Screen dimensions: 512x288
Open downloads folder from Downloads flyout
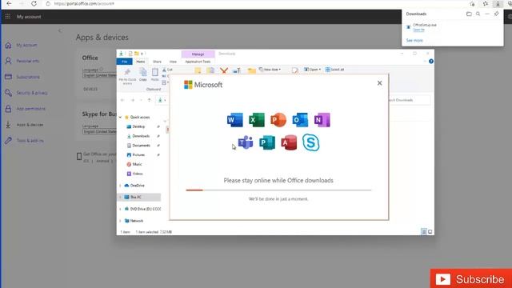click(x=469, y=14)
